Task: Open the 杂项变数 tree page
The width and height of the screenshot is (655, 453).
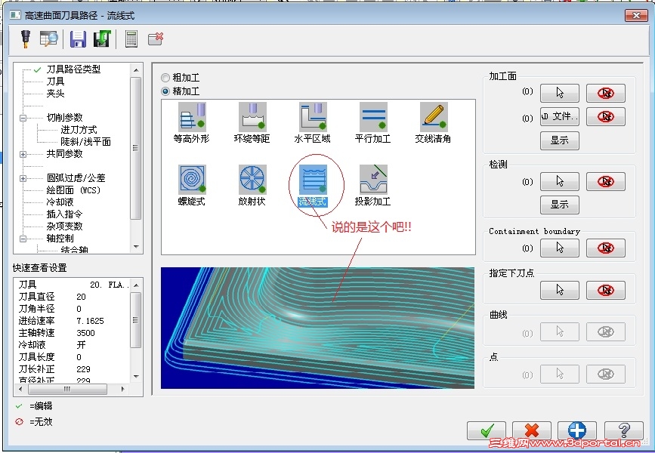Action: point(64,226)
